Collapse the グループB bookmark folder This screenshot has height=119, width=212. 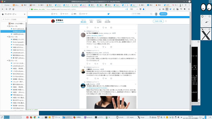[7, 37]
